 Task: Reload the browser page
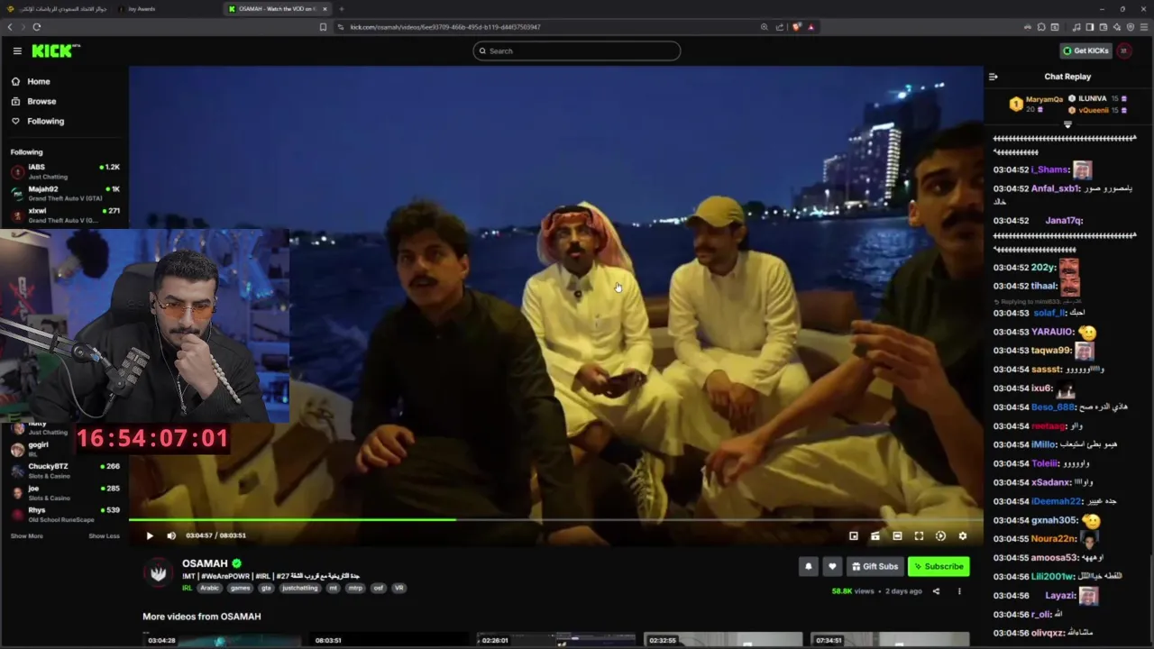(x=37, y=27)
